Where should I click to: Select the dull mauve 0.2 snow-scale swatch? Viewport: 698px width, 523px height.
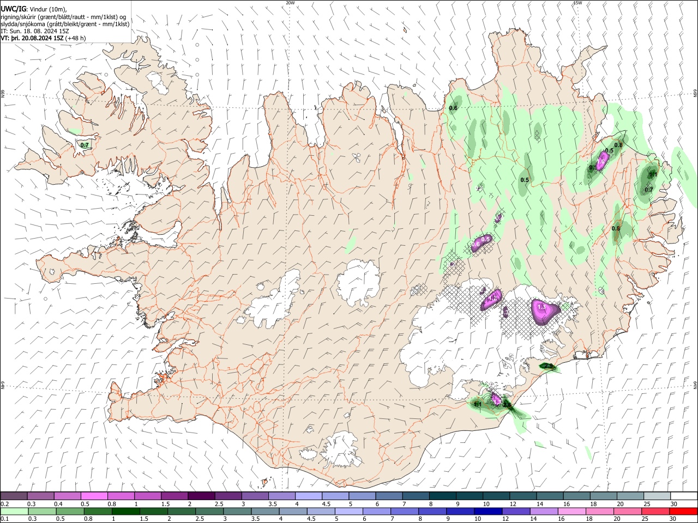click(14, 496)
